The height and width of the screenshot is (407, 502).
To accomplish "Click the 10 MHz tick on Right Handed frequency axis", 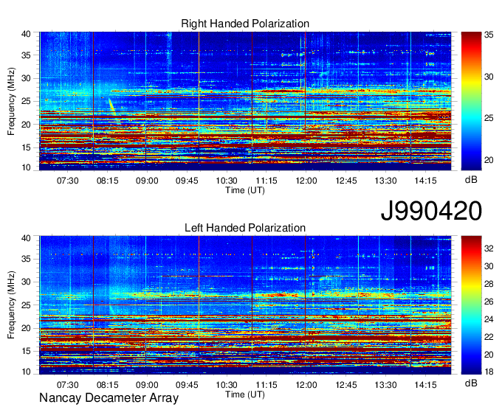I will (x=26, y=167).
